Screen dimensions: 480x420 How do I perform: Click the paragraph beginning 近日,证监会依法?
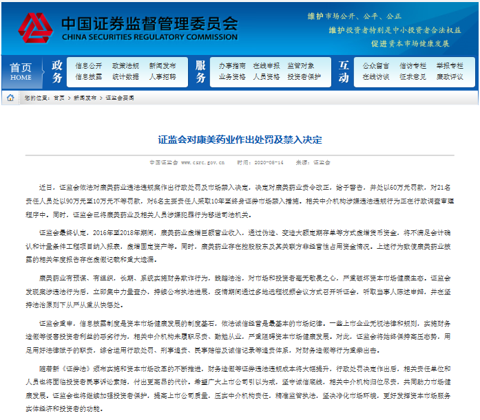(x=240, y=201)
